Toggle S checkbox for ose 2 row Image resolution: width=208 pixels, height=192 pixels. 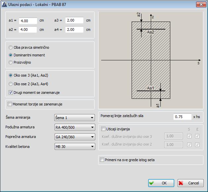click(189, 145)
